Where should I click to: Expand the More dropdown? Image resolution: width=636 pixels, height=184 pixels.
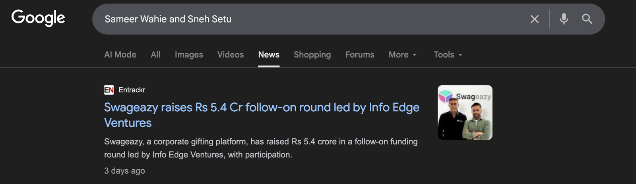(402, 55)
